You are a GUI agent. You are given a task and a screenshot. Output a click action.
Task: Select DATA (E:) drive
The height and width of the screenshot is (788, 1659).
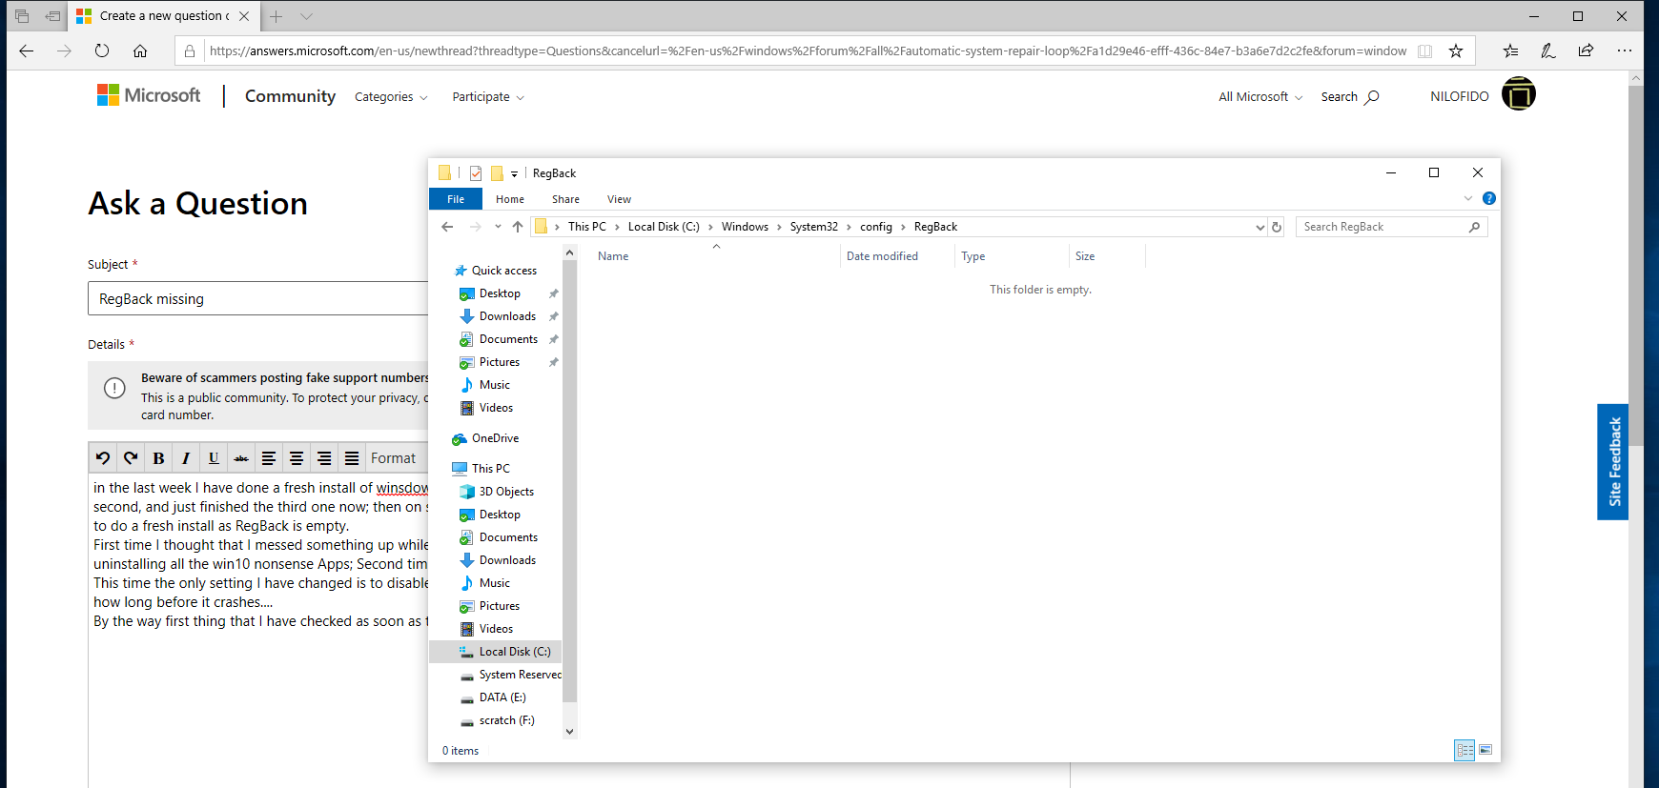tap(502, 697)
